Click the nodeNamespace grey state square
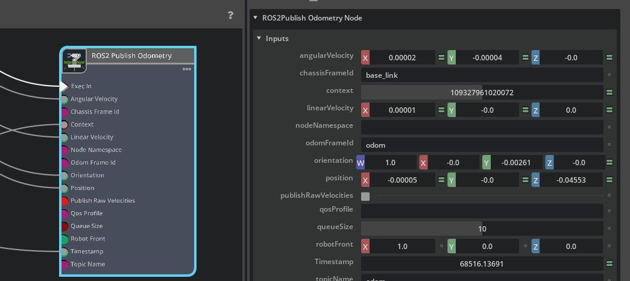The width and height of the screenshot is (630, 281). [x=609, y=127]
